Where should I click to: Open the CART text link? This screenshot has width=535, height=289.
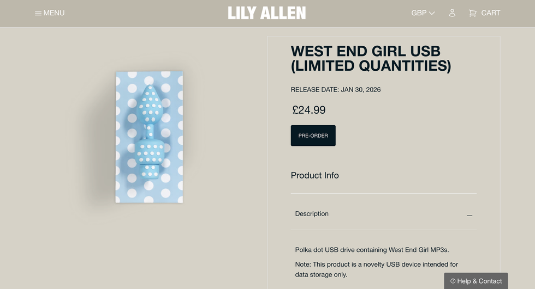pos(490,13)
